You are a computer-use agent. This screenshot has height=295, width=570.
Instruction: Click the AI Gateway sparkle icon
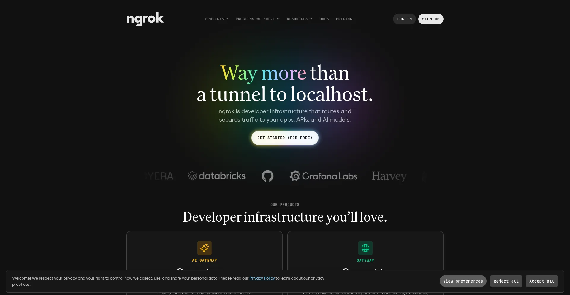tap(205, 248)
